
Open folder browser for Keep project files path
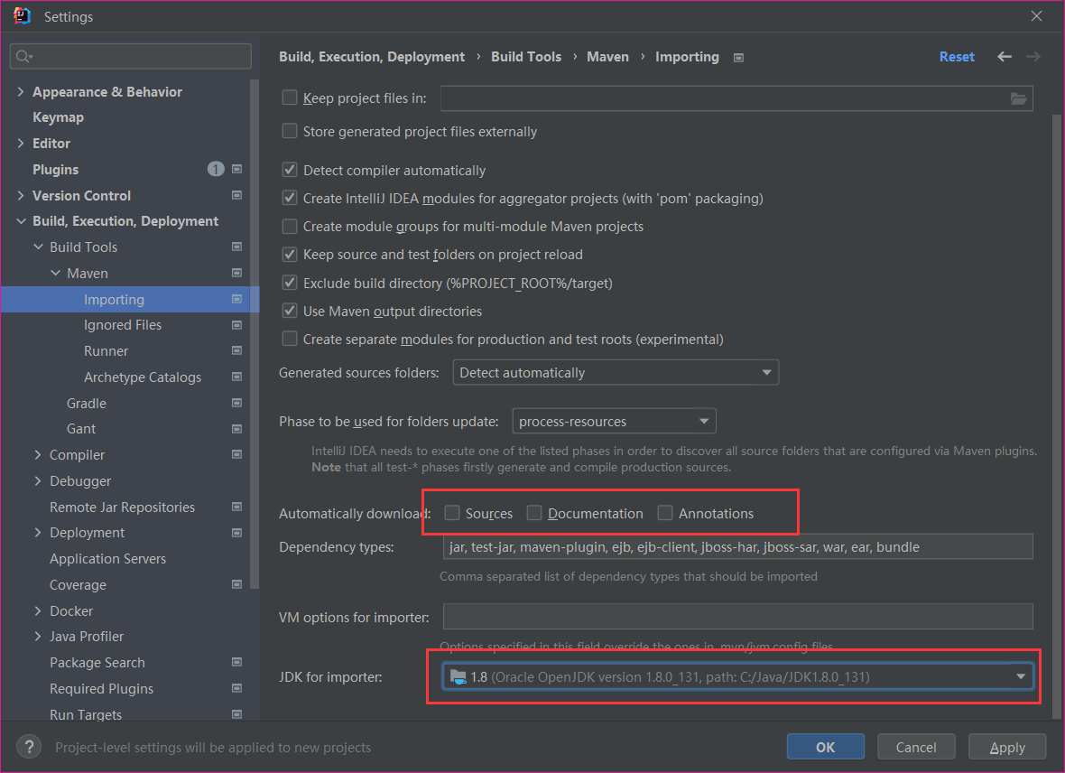pyautogui.click(x=1018, y=98)
